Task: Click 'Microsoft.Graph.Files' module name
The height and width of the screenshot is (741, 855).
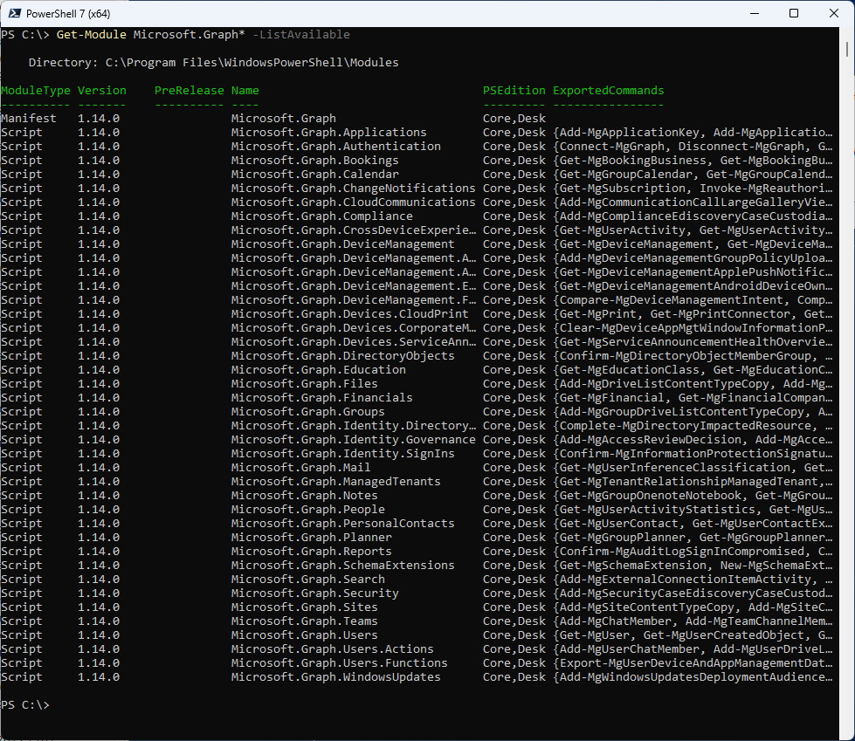Action: click(304, 384)
